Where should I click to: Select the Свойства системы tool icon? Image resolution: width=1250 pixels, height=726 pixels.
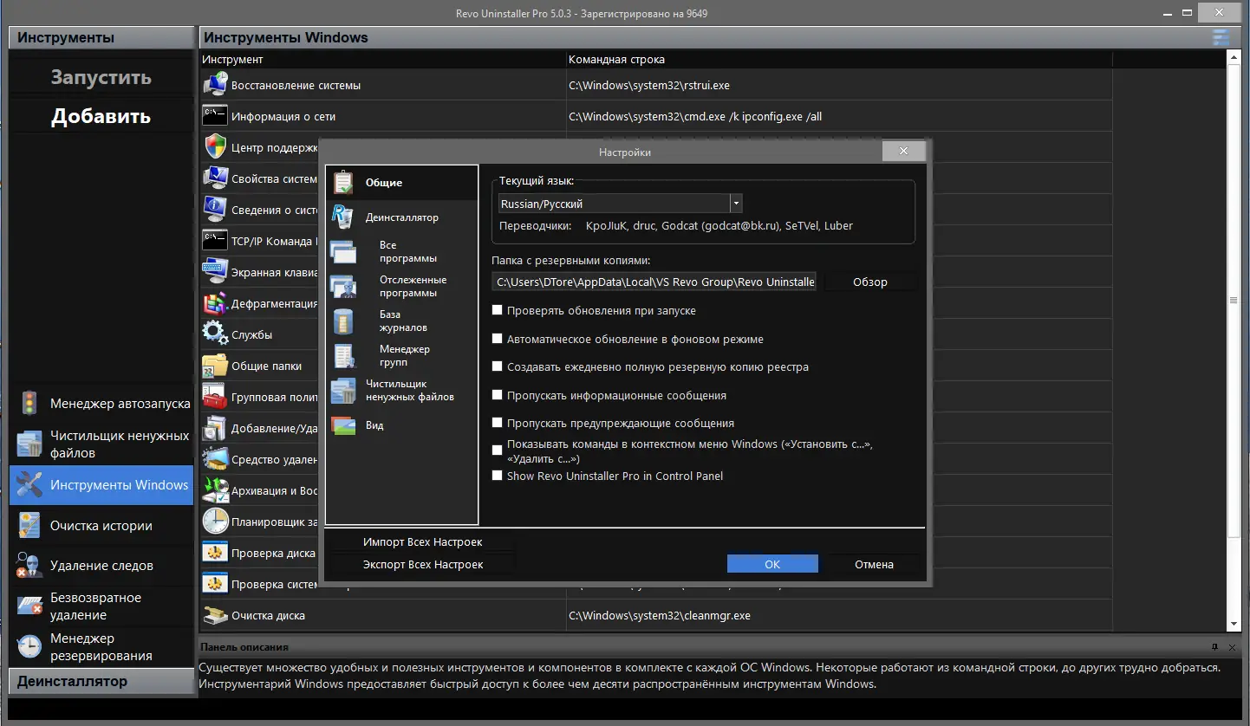tap(215, 178)
